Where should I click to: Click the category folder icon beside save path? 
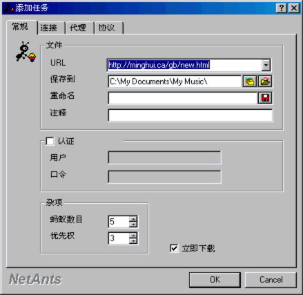pos(250,82)
